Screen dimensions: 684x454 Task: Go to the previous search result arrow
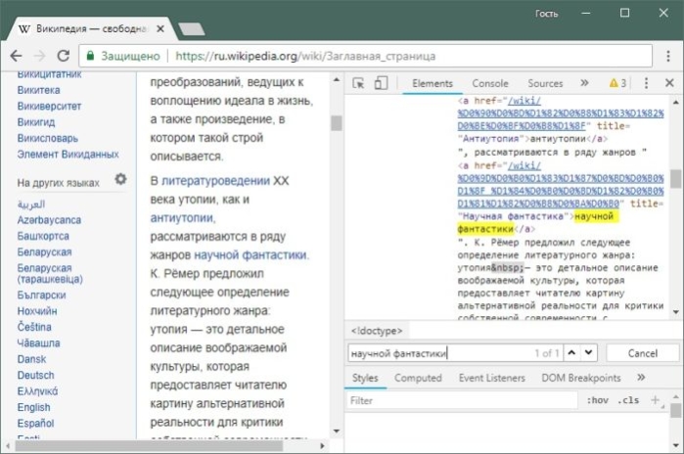tap(571, 352)
